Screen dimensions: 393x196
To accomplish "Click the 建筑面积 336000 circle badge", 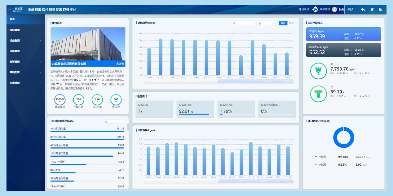I will 60,100.
